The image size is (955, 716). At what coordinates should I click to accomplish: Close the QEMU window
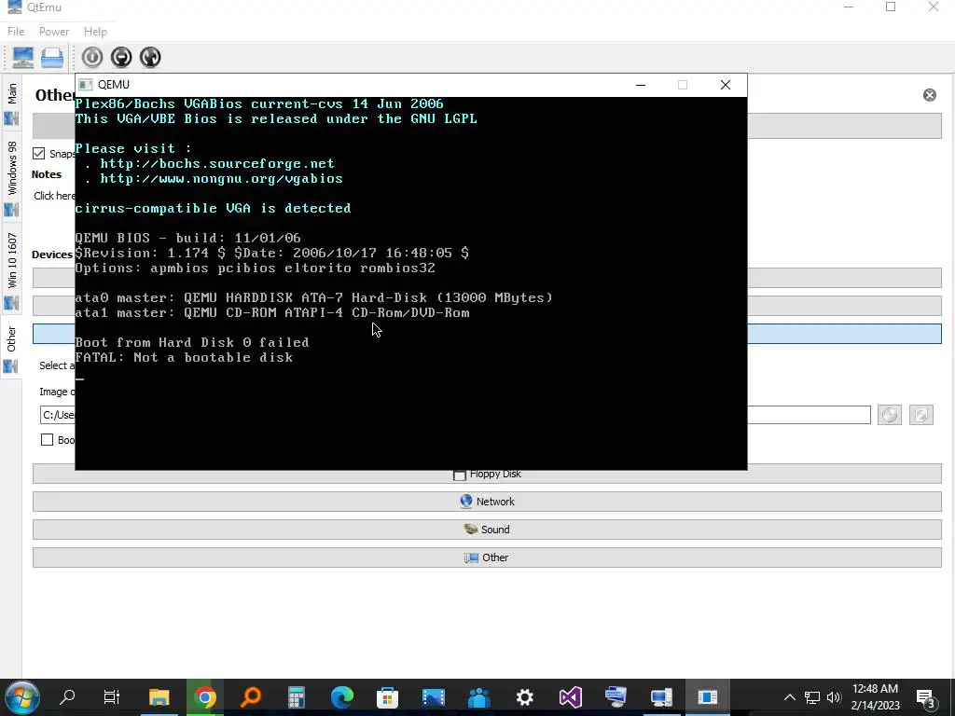[x=726, y=85]
